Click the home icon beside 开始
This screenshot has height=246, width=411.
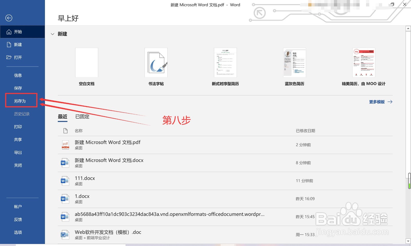tap(9, 32)
